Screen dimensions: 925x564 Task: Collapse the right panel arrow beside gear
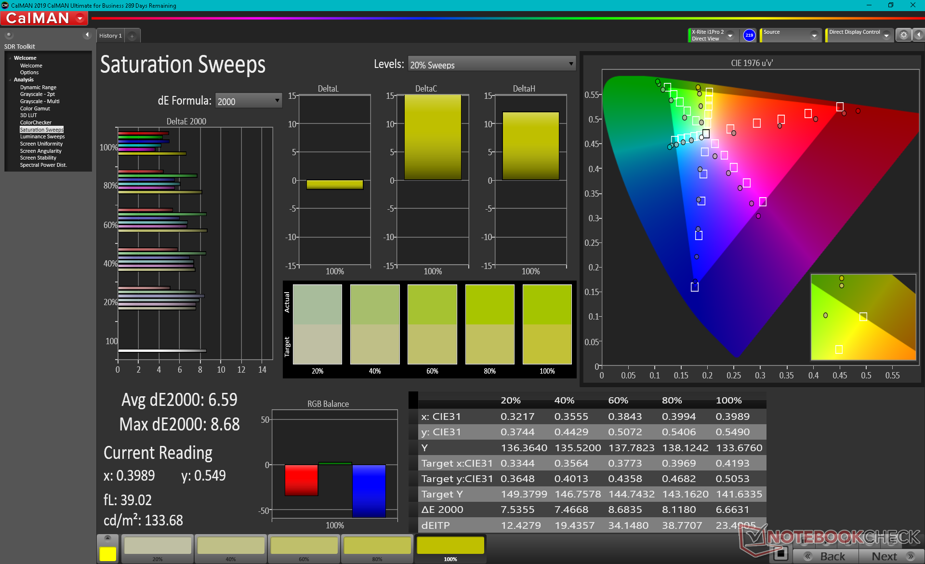[x=918, y=35]
